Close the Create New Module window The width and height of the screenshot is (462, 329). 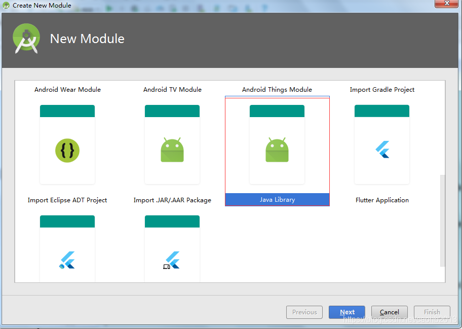pos(447,3)
